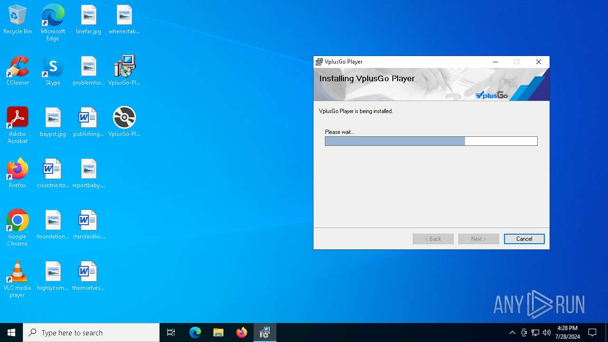Image resolution: width=608 pixels, height=342 pixels.
Task: Show hidden system tray icons
Action: pyautogui.click(x=512, y=332)
